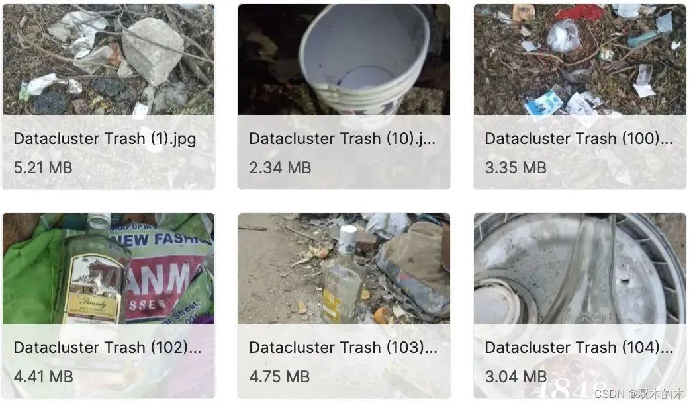Select the Datacluster Trash (103) image preview
The image size is (695, 406).
(344, 268)
